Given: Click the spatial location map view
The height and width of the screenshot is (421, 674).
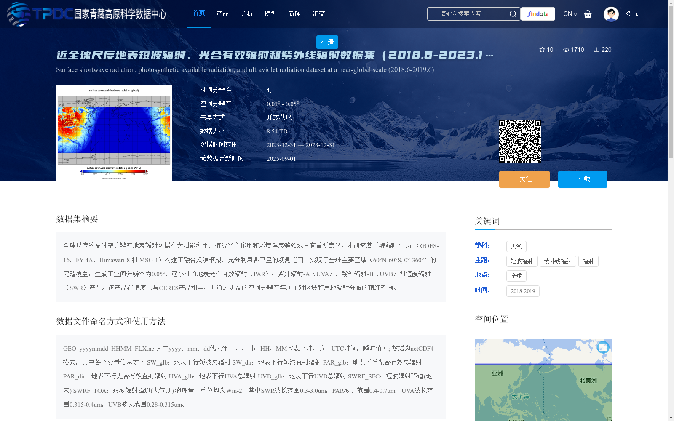Looking at the screenshot, I should coord(543,380).
